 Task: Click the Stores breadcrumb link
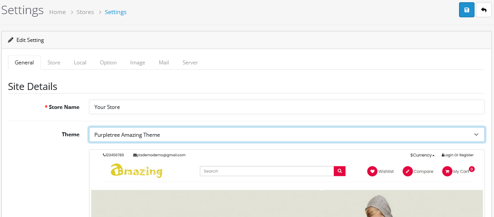tap(85, 12)
